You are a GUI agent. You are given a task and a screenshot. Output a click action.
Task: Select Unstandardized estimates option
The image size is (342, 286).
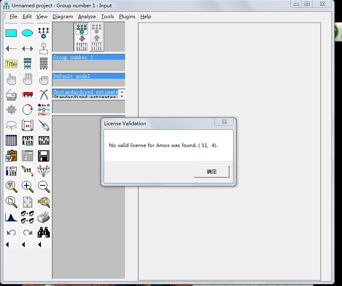85,92
